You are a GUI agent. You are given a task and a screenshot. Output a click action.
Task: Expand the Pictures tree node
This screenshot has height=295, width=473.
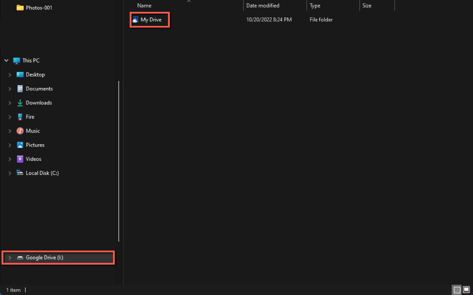tap(9, 145)
